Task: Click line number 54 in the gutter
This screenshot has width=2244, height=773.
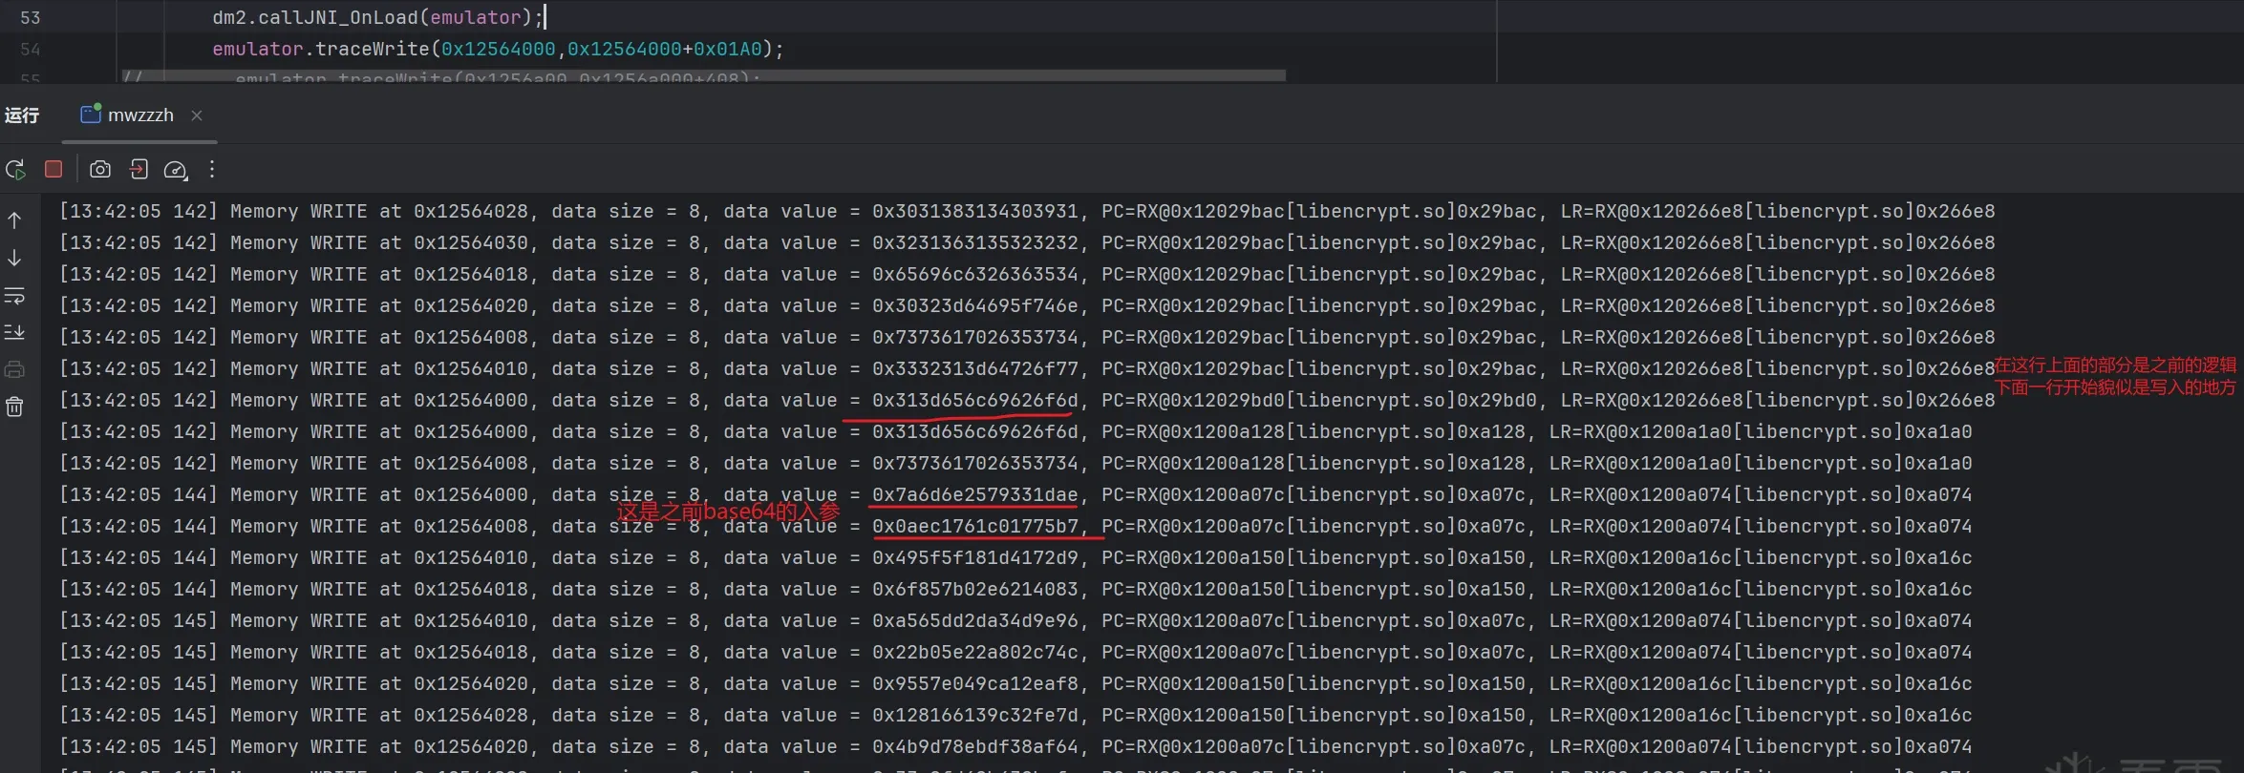Action: (31, 49)
